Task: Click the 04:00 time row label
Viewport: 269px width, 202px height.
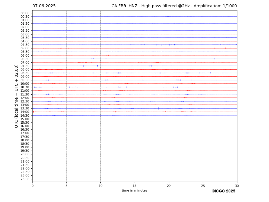Action: coord(25,42)
